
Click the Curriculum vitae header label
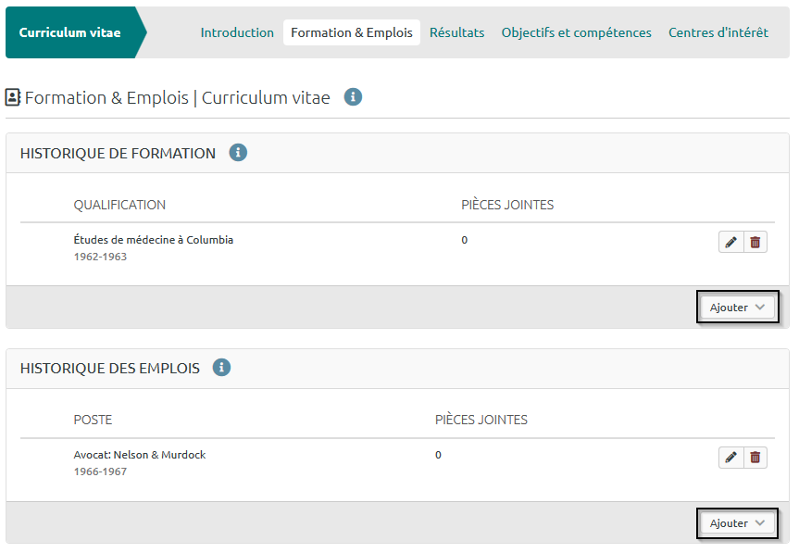(x=69, y=32)
